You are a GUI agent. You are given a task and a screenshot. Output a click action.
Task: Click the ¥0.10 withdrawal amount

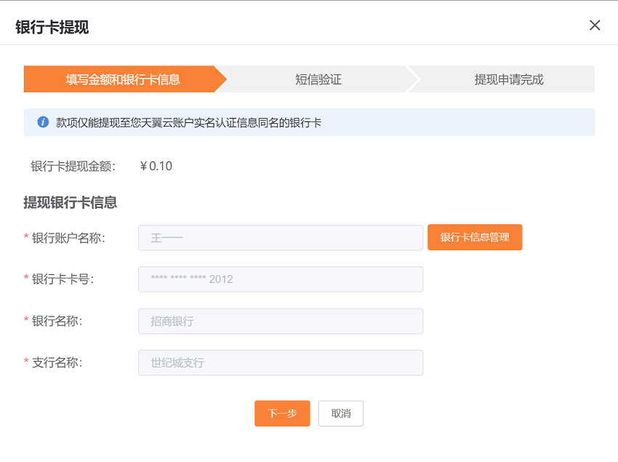click(156, 166)
